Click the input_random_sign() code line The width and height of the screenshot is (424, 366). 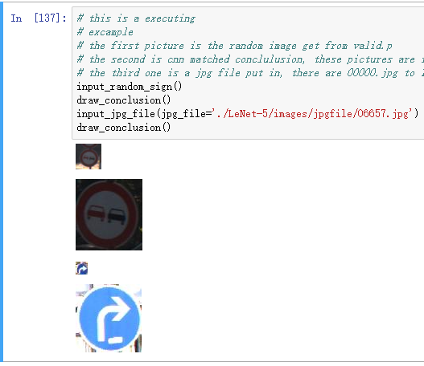130,87
